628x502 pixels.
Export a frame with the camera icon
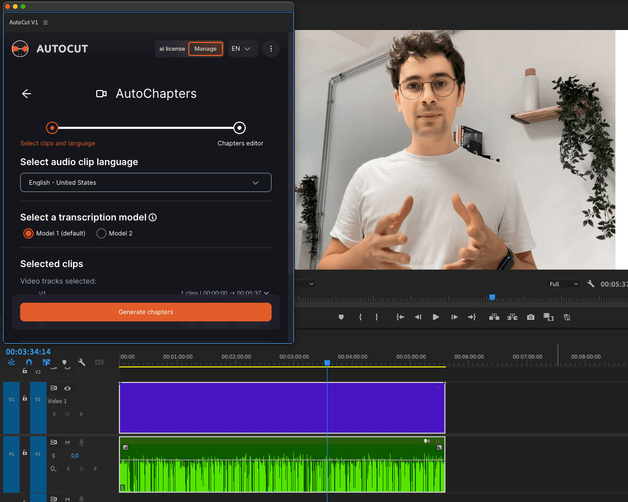(x=531, y=317)
